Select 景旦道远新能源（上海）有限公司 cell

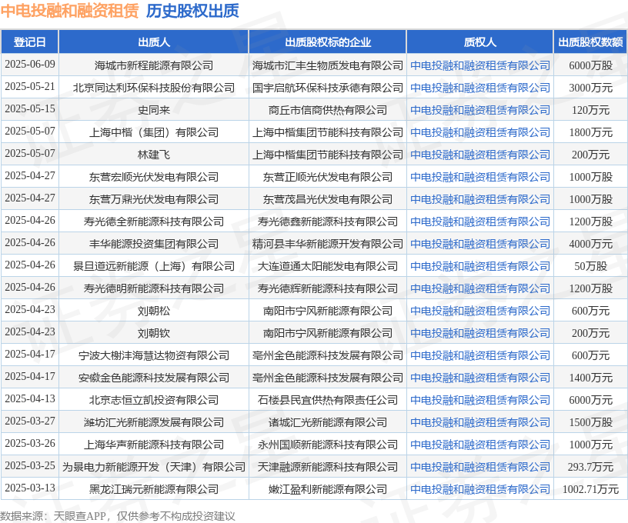coord(154,266)
